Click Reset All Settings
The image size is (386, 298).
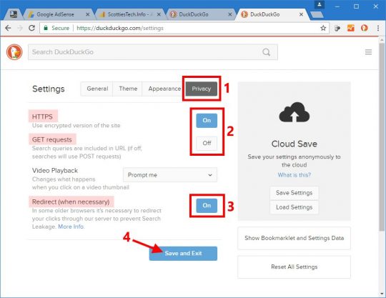click(x=295, y=267)
